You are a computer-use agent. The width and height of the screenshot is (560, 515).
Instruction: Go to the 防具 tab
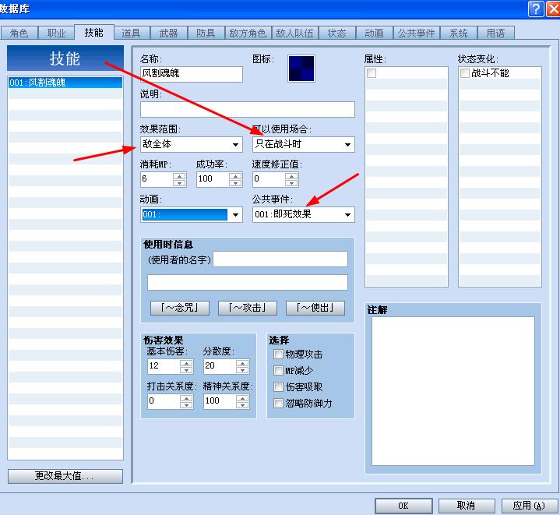[206, 34]
